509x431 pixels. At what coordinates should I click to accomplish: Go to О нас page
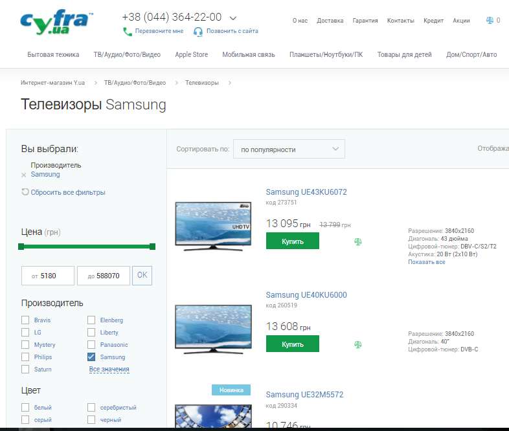(300, 21)
